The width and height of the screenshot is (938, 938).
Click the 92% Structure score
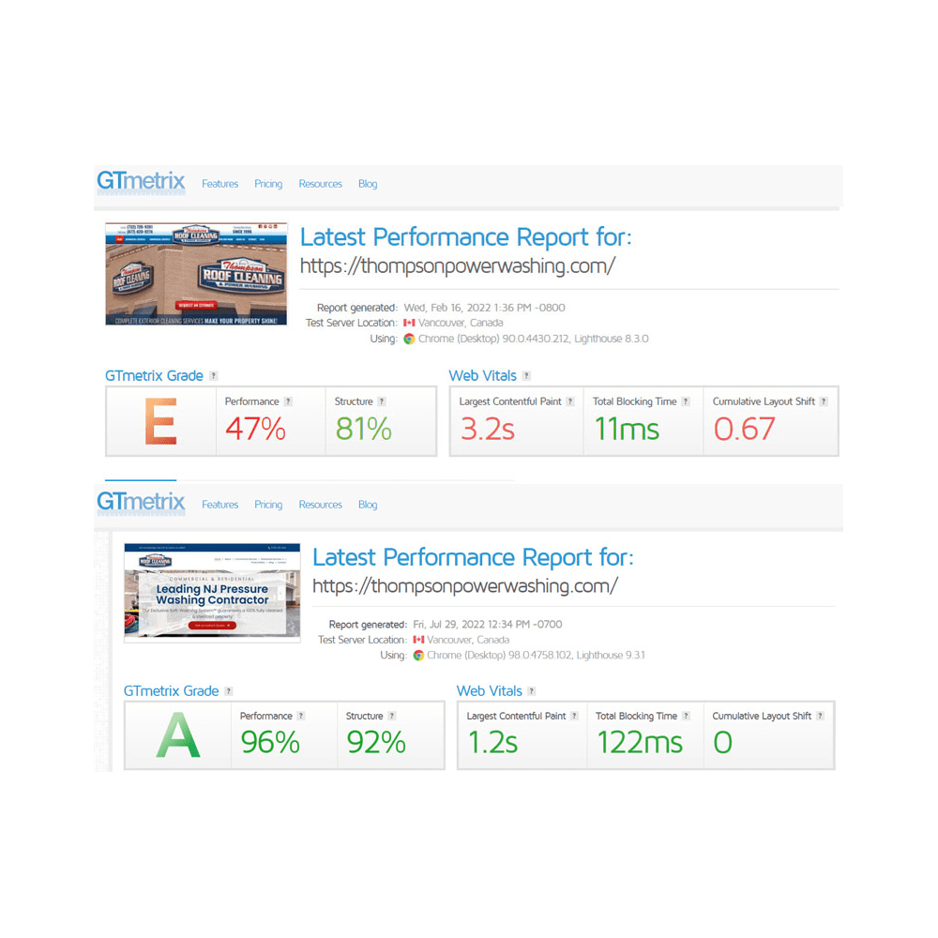376,742
